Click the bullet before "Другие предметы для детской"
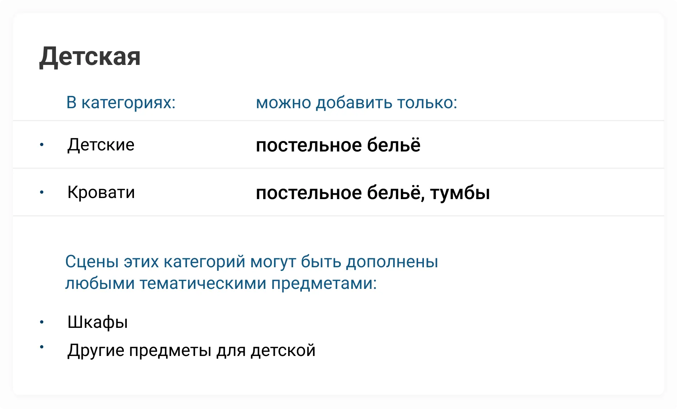This screenshot has height=409, width=677. [42, 347]
